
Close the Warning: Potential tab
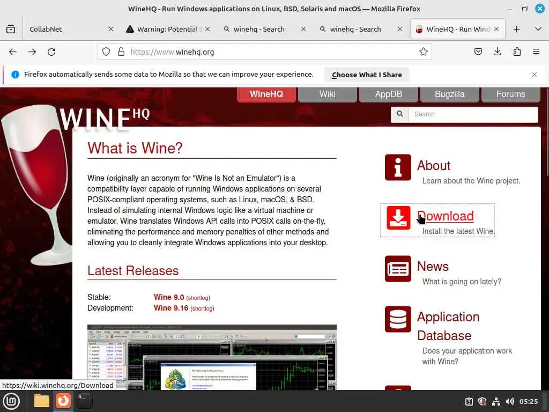tap(207, 29)
